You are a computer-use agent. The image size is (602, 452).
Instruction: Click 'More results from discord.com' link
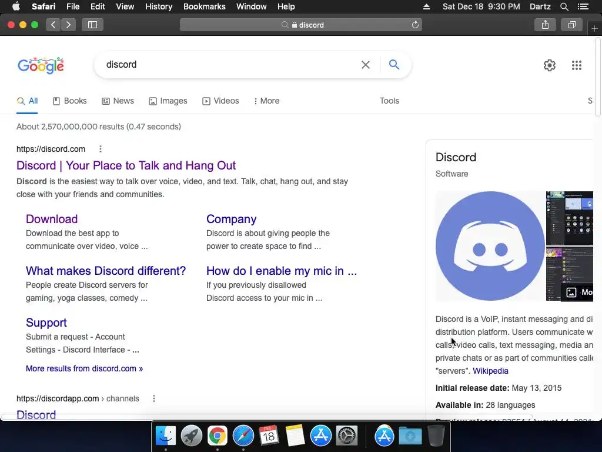coord(84,368)
